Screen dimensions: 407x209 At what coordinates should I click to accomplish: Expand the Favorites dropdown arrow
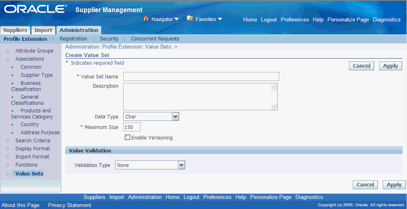click(x=220, y=19)
